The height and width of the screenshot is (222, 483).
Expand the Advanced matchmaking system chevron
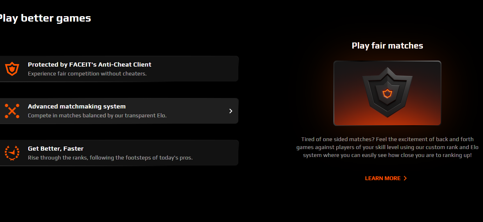[231, 111]
